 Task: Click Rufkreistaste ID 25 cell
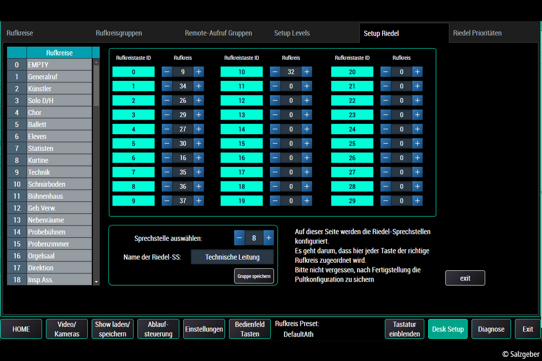click(x=352, y=144)
